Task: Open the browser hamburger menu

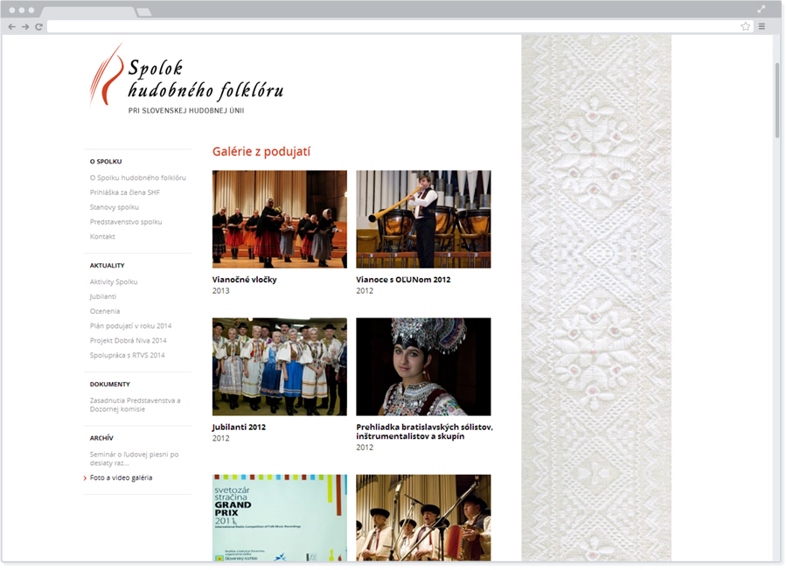Action: [762, 27]
